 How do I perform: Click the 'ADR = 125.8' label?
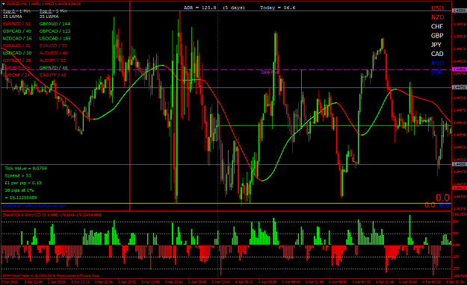200,7
